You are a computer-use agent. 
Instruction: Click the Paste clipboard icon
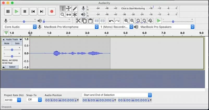pyautogui.click(x=90, y=21)
